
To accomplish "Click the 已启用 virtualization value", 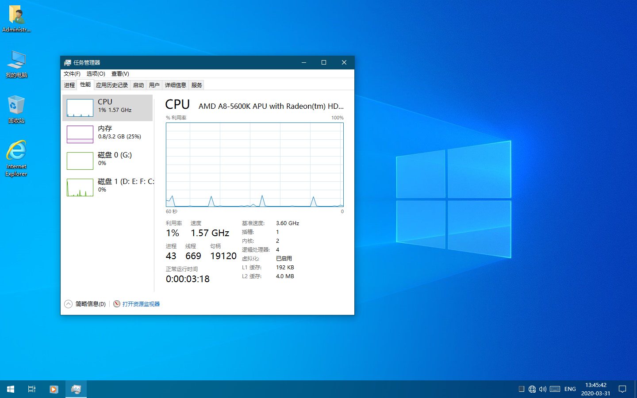I will coord(284,259).
